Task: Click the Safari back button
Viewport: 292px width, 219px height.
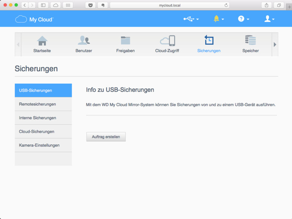Action: (x=25, y=5)
